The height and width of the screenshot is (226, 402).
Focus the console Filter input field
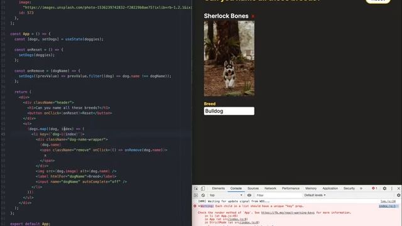point(279,195)
